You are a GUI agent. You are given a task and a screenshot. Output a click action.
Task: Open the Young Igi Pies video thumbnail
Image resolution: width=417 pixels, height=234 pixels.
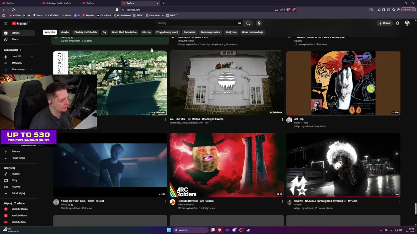110,165
